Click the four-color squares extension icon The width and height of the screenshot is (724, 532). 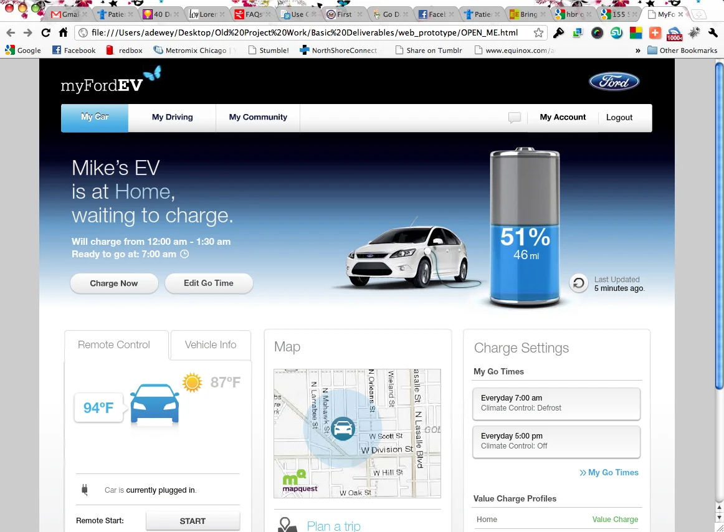pyautogui.click(x=636, y=33)
